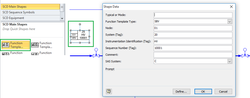This screenshot has width=250, height=98.
Task: Open SAS System dropdown
Action: point(230,61)
